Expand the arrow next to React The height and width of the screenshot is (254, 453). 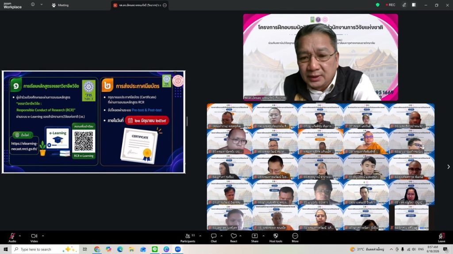pos(240,236)
